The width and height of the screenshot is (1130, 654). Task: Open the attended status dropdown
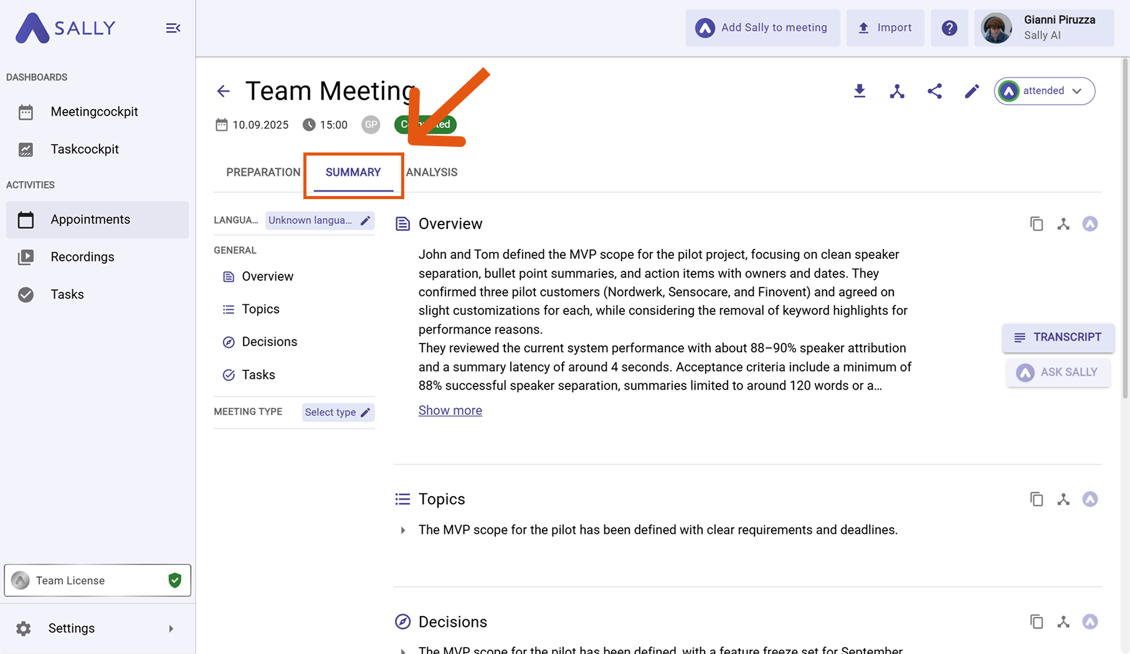pyautogui.click(x=1045, y=91)
